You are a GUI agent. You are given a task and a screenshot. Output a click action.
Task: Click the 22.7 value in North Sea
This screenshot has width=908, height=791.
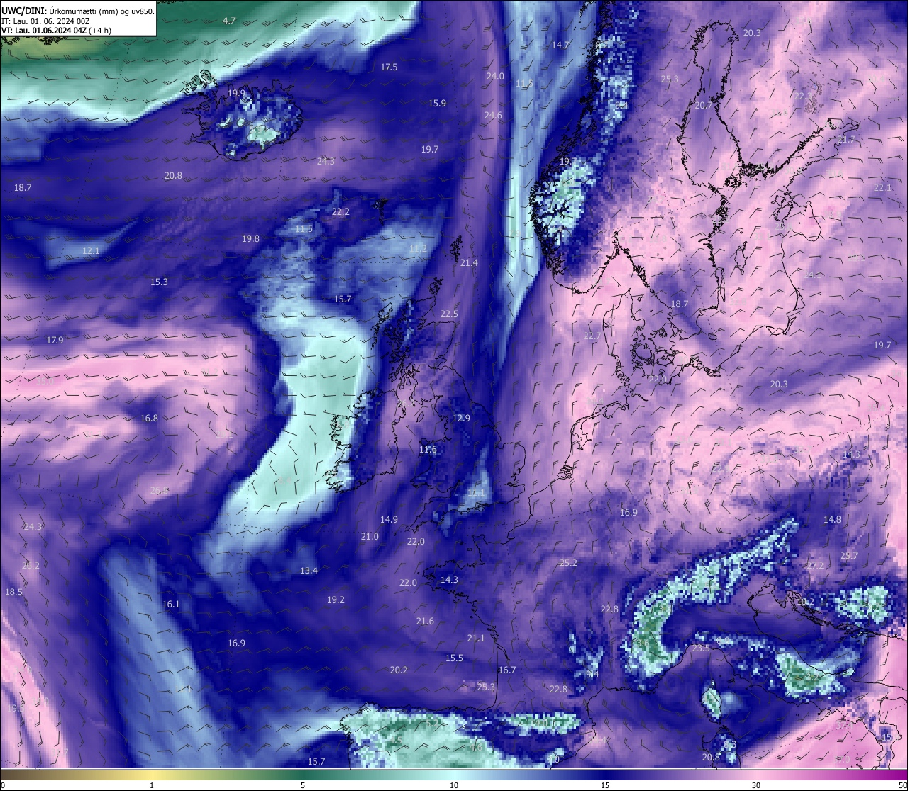click(x=592, y=336)
